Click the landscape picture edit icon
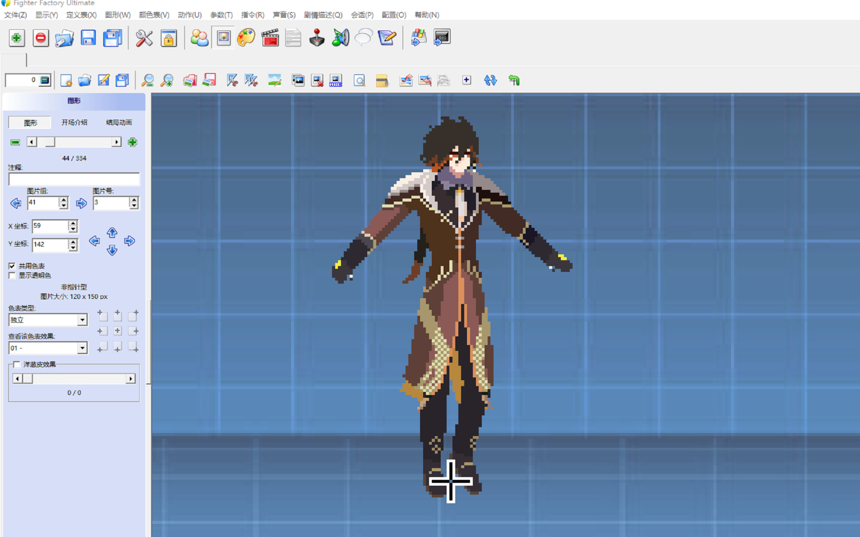Viewport: 860px width, 537px height. 274,80
